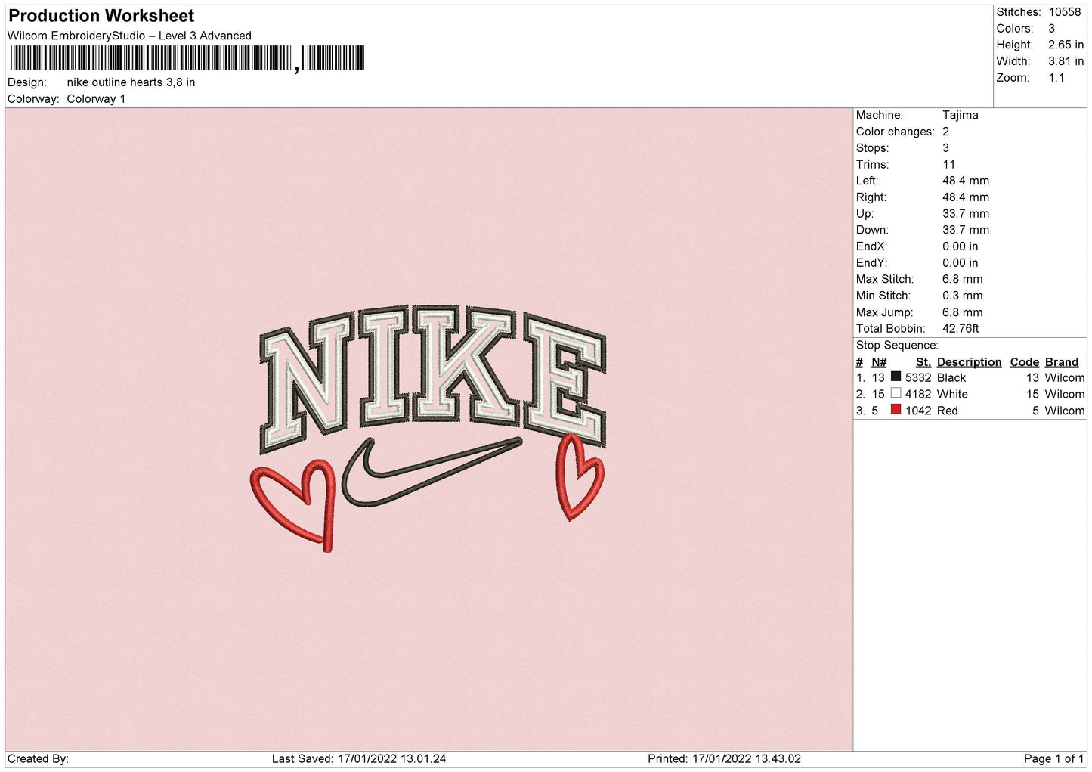Click stitch count 1042 in Red row
This screenshot has height=772, width=1092.
pyautogui.click(x=918, y=411)
